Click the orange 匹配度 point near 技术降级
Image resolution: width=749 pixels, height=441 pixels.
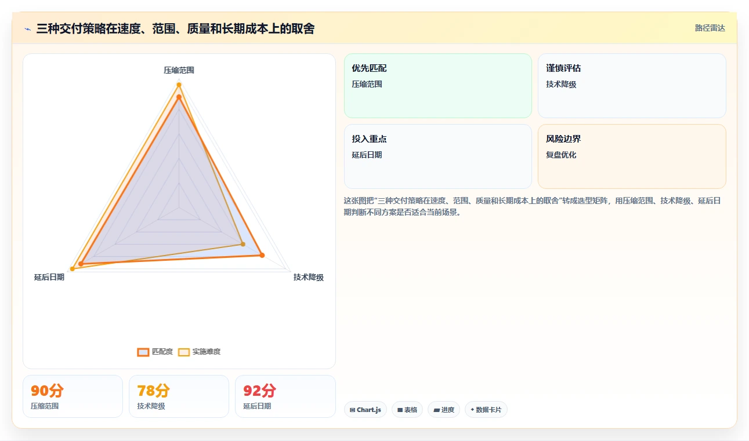(x=262, y=255)
